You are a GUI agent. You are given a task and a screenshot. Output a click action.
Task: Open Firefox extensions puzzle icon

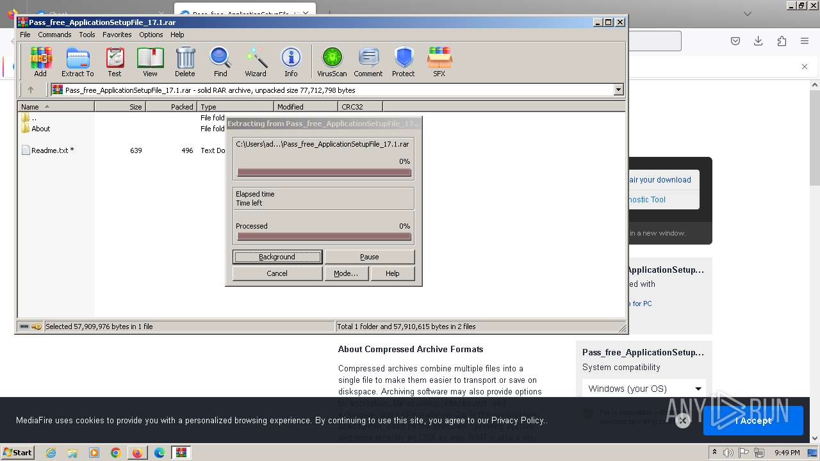(782, 41)
